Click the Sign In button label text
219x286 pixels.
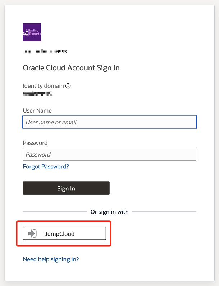click(66, 188)
